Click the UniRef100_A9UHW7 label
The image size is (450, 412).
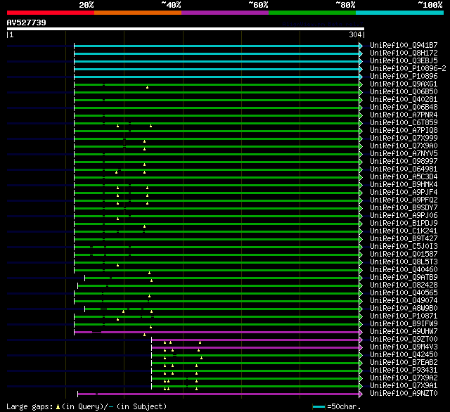tap(404, 332)
